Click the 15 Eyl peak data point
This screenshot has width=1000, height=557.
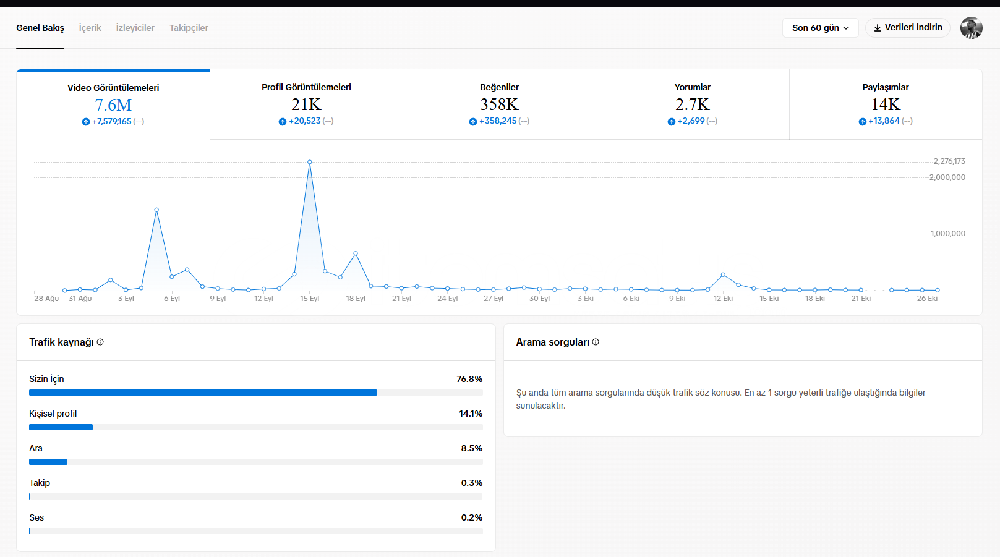(310, 163)
